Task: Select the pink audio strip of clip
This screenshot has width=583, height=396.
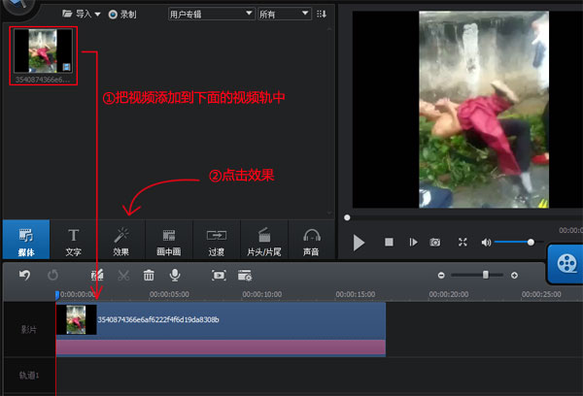Action: click(x=221, y=347)
